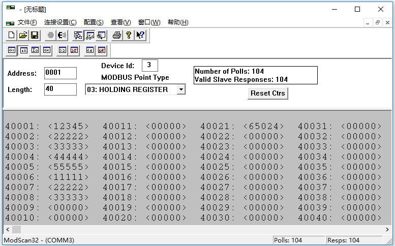Select the 3.2 floating point format icon

coord(63,50)
